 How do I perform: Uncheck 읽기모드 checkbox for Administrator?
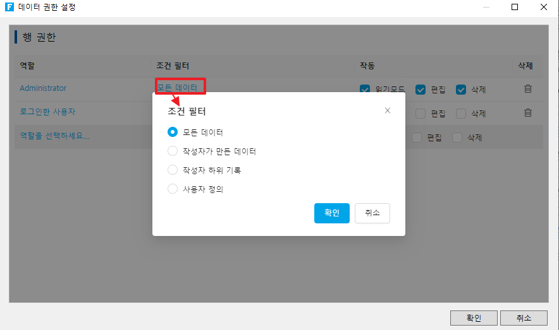[x=365, y=89]
